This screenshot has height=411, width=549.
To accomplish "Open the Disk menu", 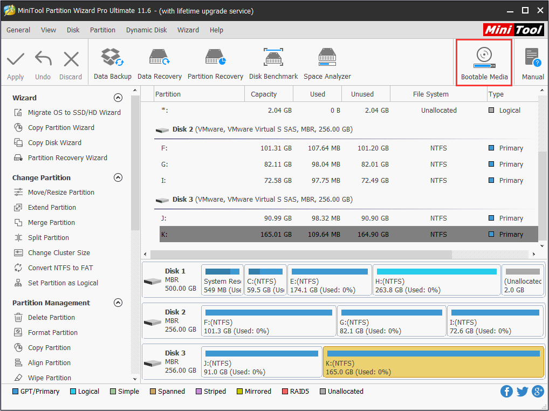I will coord(73,30).
